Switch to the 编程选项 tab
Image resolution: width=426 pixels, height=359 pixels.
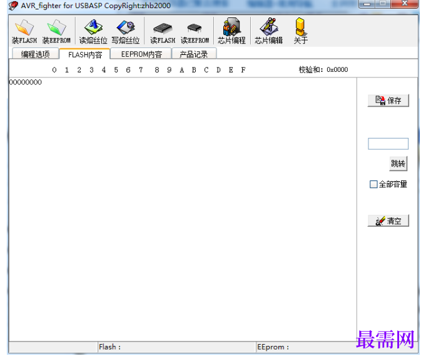click(x=35, y=54)
